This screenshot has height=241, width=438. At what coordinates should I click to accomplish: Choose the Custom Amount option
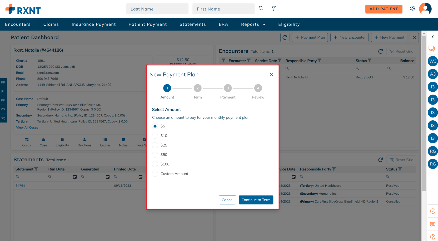pos(155,174)
